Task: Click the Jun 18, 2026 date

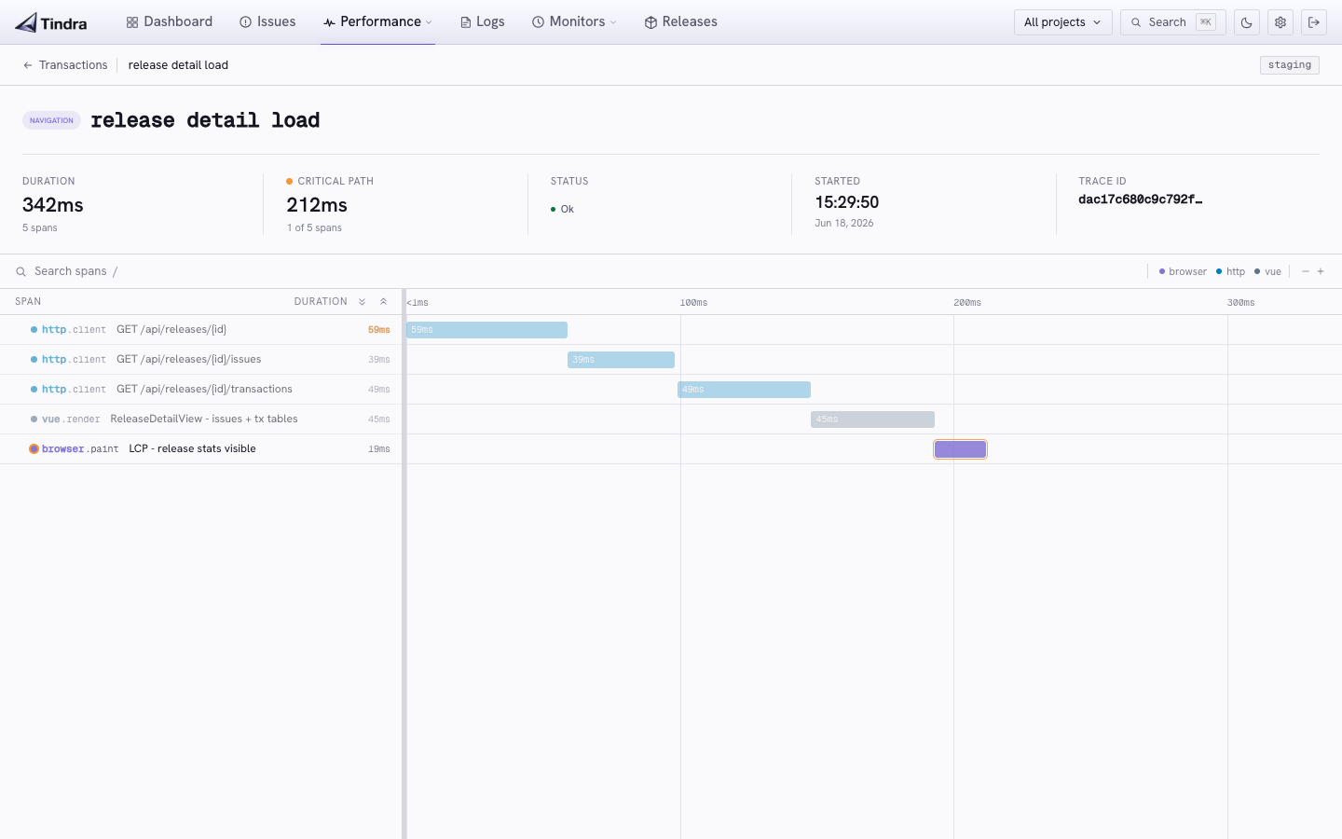Action: 844,224
